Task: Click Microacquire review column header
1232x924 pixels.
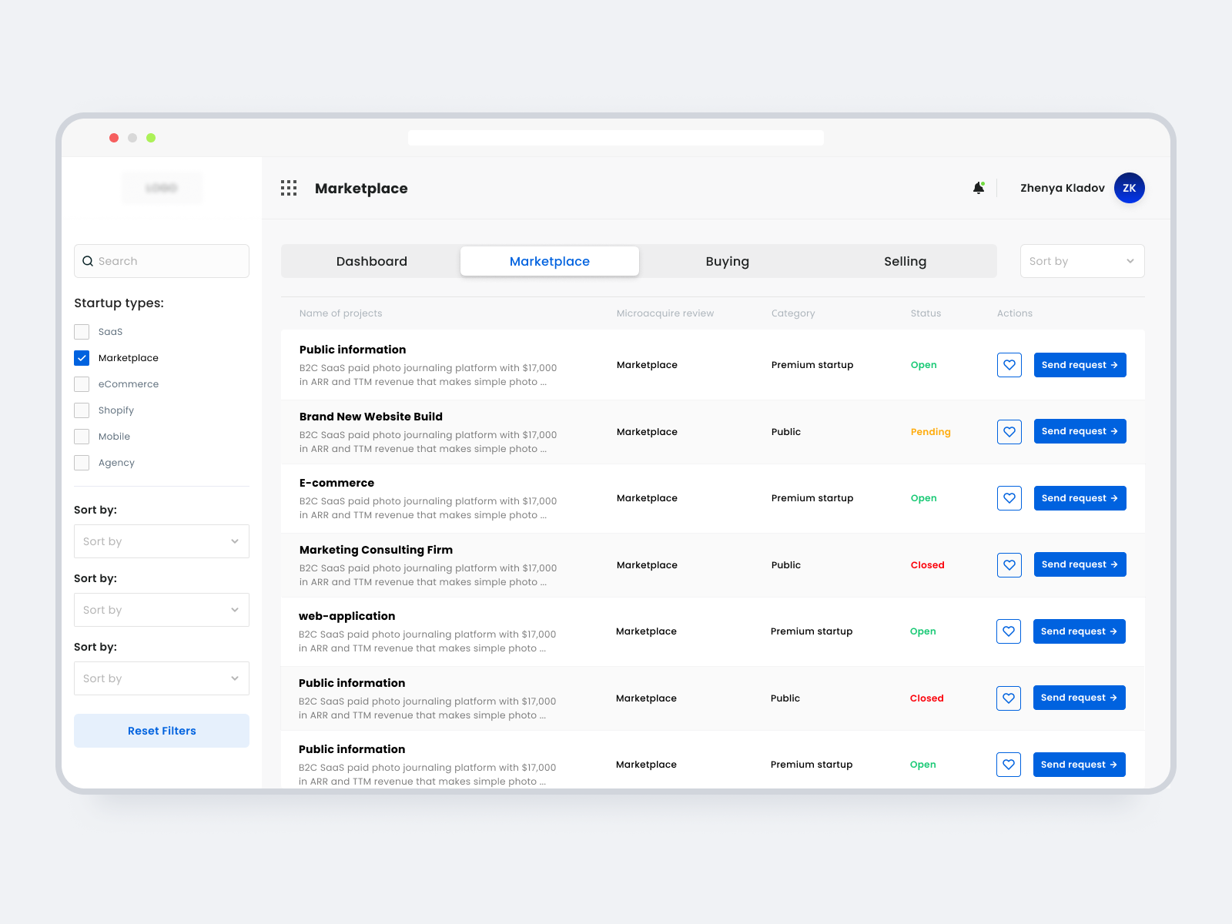Action: 665,313
